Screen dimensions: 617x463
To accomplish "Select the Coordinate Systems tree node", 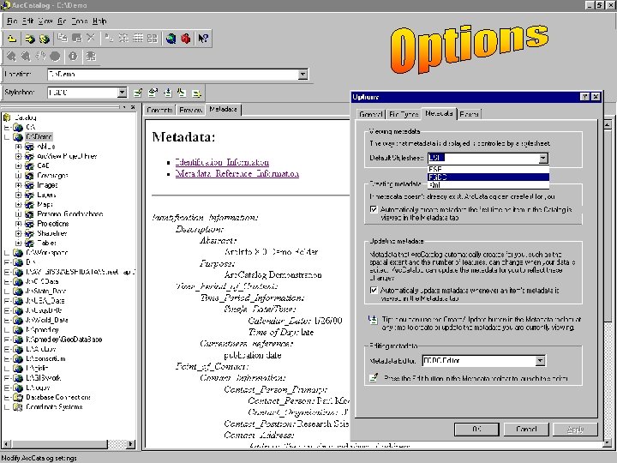I will [54, 407].
